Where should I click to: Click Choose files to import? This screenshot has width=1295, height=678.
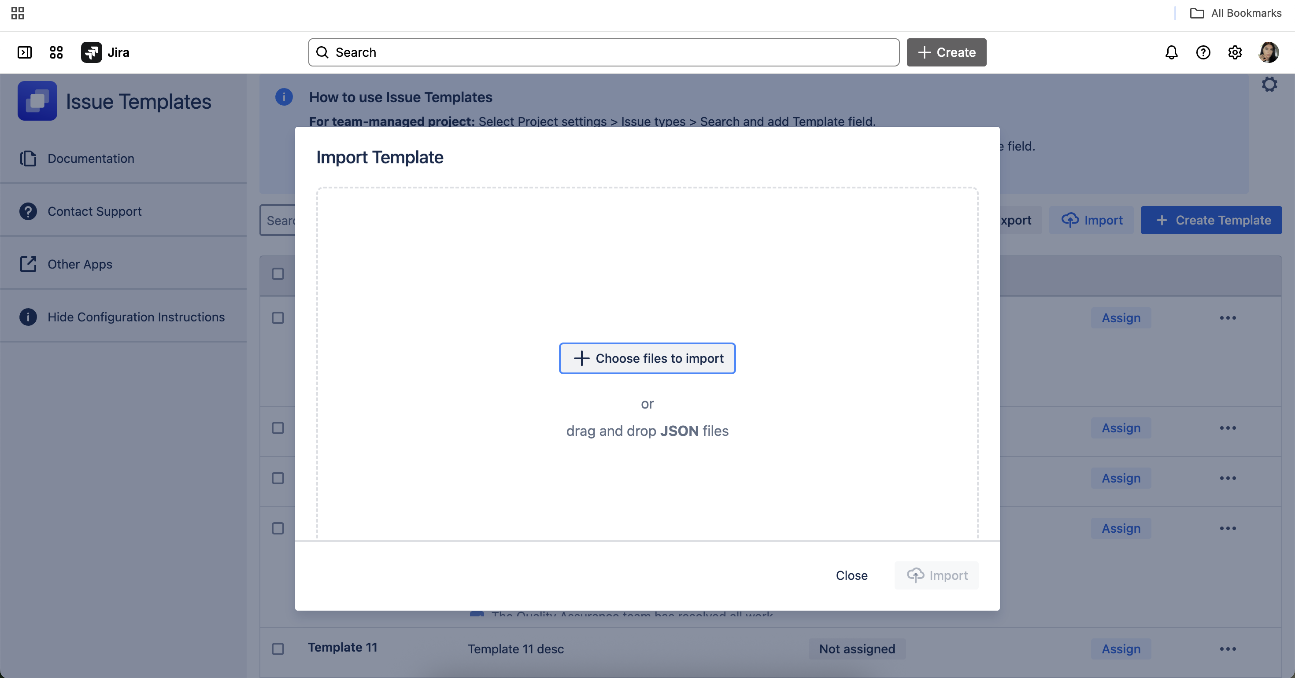coord(647,358)
